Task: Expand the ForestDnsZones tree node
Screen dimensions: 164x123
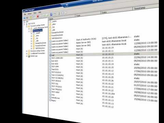Action: click(31, 46)
